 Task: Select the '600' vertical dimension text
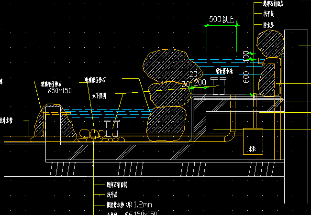tap(246, 77)
